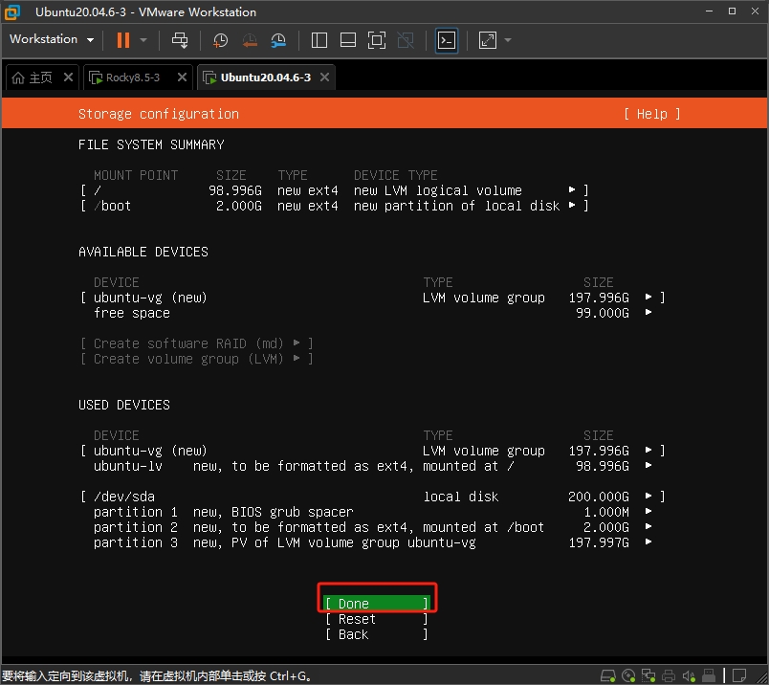Click Create software RAID (md)

pos(196,343)
